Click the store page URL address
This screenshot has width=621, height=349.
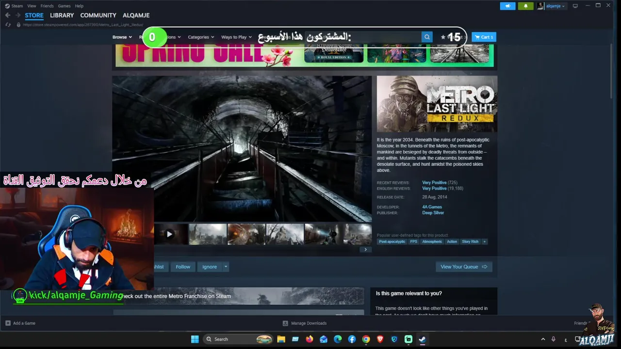pos(83,25)
